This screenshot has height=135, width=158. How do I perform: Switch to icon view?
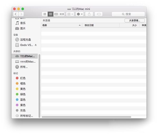click(45, 14)
